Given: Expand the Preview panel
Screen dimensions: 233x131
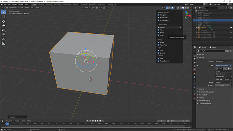Looking at the screenshot, I should (x=201, y=55).
